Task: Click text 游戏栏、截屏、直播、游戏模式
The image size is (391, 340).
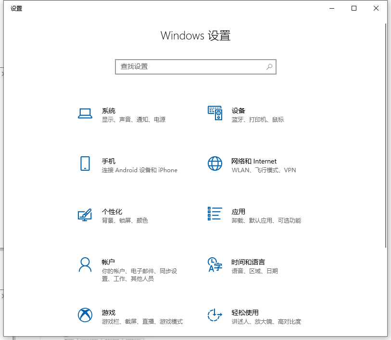Action: pos(142,322)
